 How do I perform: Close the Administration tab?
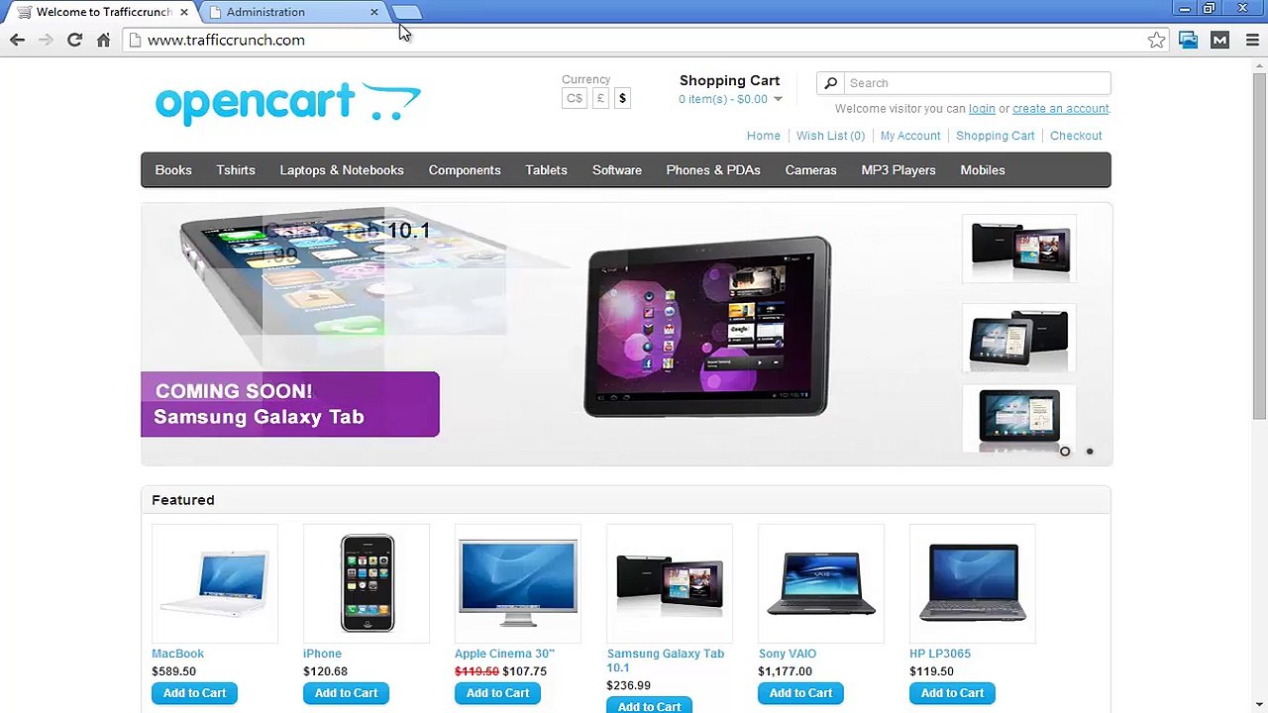point(373,12)
